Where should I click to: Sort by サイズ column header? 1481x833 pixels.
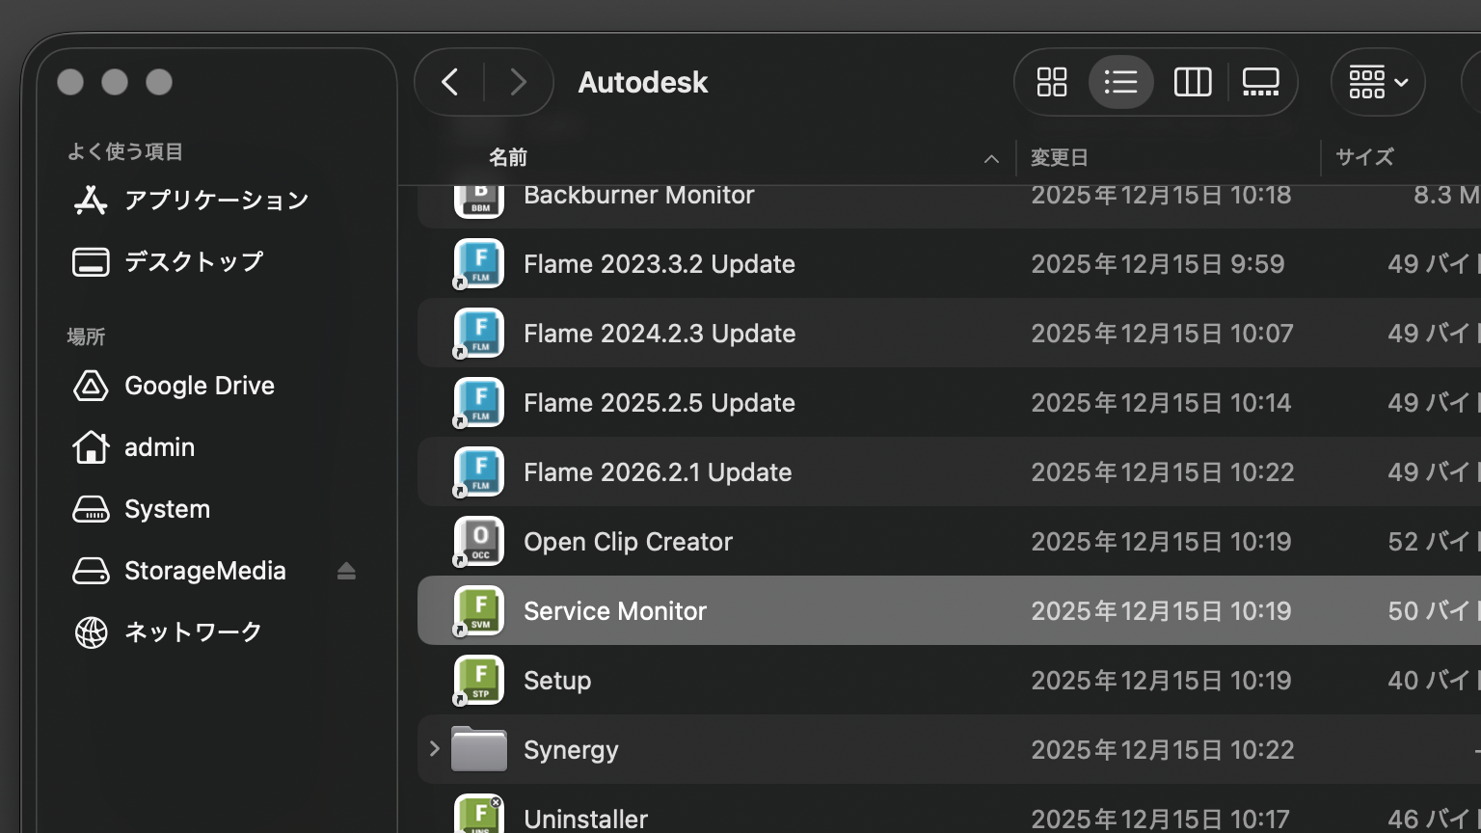(x=1364, y=157)
